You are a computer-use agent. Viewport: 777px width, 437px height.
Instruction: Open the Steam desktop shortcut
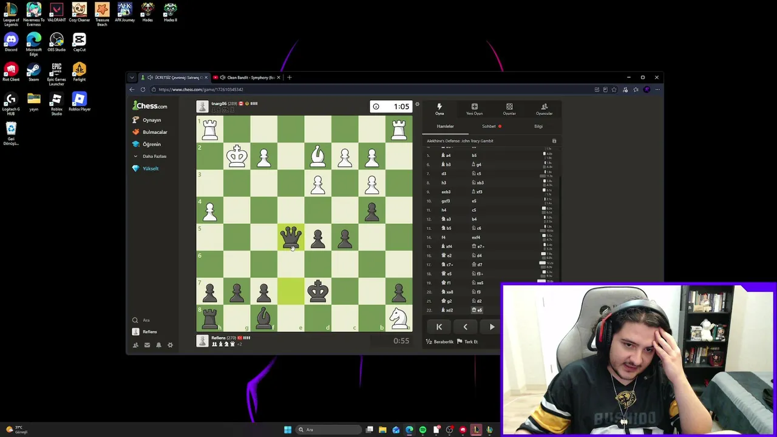[x=33, y=72]
